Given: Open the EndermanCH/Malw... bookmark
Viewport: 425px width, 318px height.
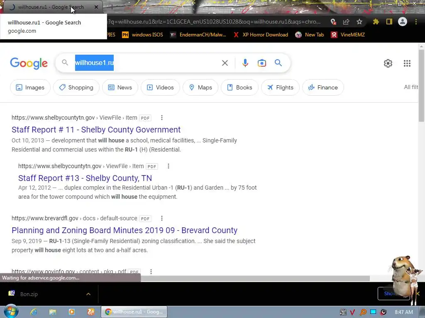Looking at the screenshot, I should coord(198,35).
